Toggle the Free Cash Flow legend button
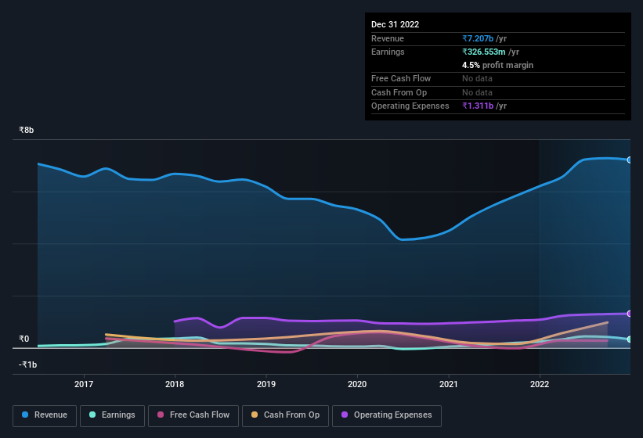643x438 pixels. 193,416
